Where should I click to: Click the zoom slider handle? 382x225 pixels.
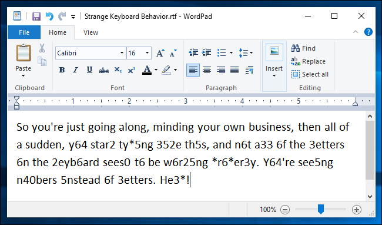point(321,209)
